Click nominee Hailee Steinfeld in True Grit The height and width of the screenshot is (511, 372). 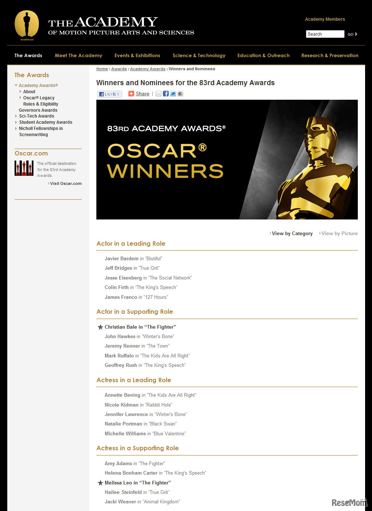[x=137, y=492]
